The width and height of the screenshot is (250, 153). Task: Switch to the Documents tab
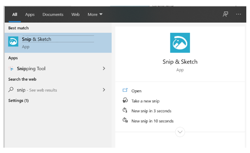pos(53,14)
